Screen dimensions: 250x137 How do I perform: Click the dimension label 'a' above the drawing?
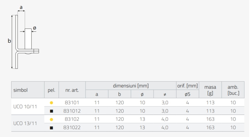coord(21,7)
